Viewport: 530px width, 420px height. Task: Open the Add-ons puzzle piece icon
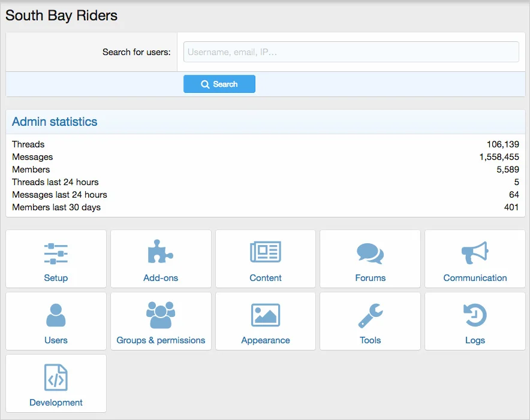[x=161, y=253]
